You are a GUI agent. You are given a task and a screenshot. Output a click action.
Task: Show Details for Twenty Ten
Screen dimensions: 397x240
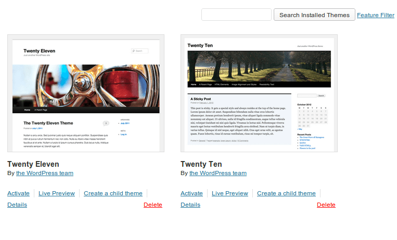coord(190,205)
